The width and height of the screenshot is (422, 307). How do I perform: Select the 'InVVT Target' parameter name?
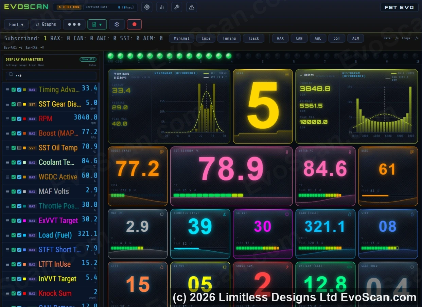(58, 279)
